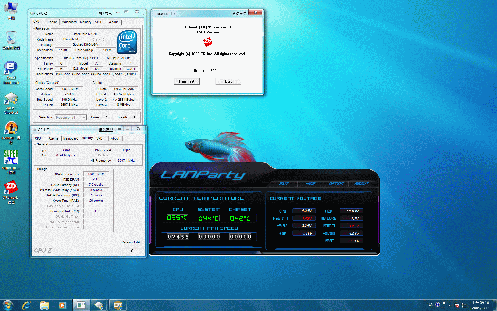Click the Action Center flag tray icon
Screen dimensions: 497x311
point(457,305)
